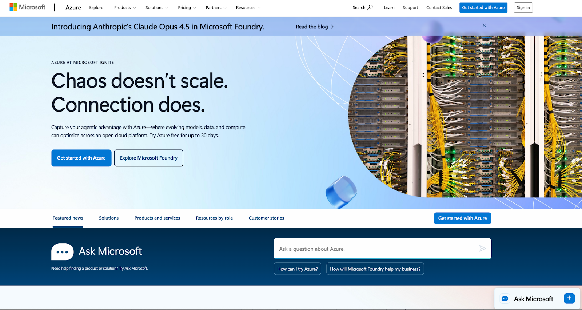Open the Ask Microsoft floating widget label
The width and height of the screenshot is (582, 310).
coord(534,299)
